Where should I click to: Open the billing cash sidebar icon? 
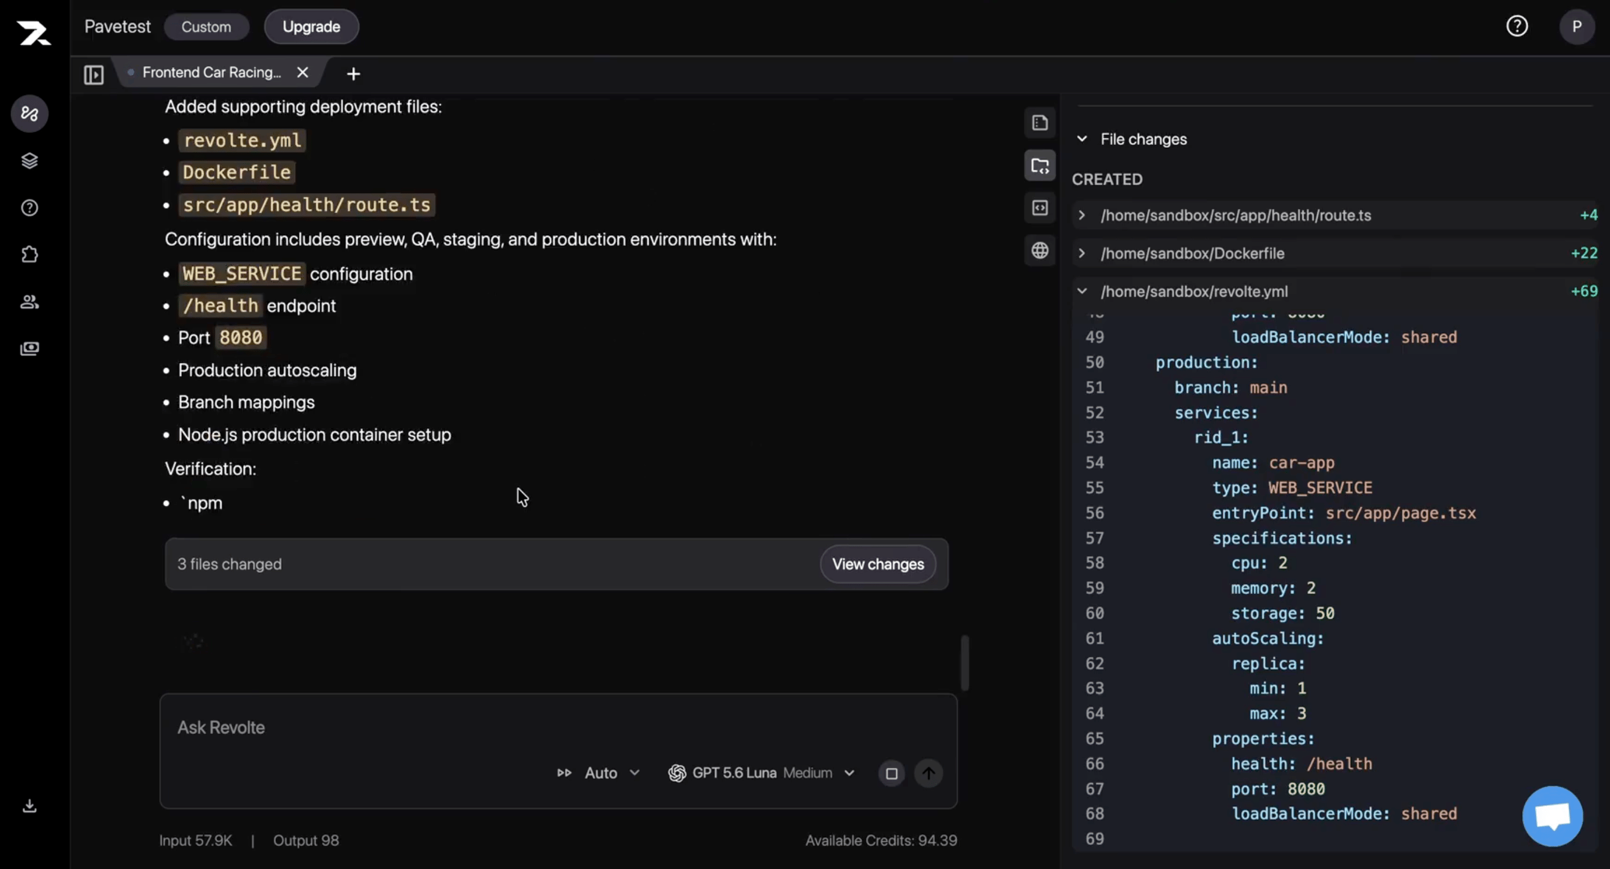[29, 348]
